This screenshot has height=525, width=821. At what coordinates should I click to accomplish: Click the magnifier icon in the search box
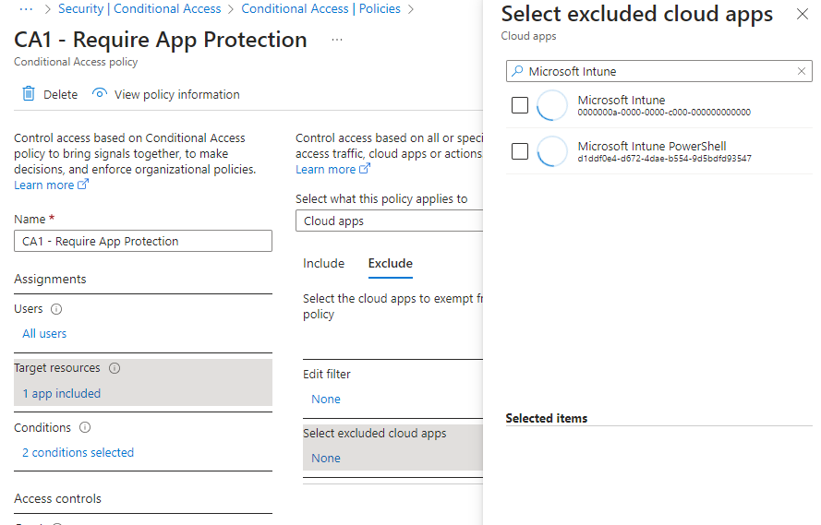point(517,71)
